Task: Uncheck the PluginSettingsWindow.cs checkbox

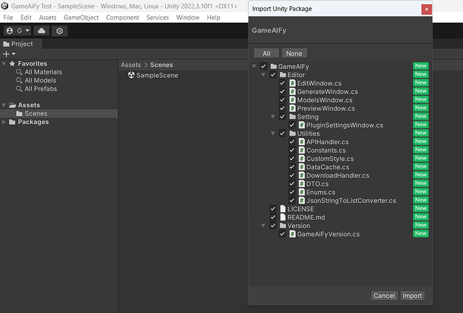Action: click(x=292, y=125)
